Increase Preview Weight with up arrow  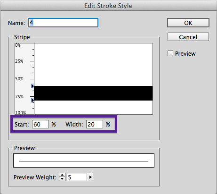coord(62,175)
